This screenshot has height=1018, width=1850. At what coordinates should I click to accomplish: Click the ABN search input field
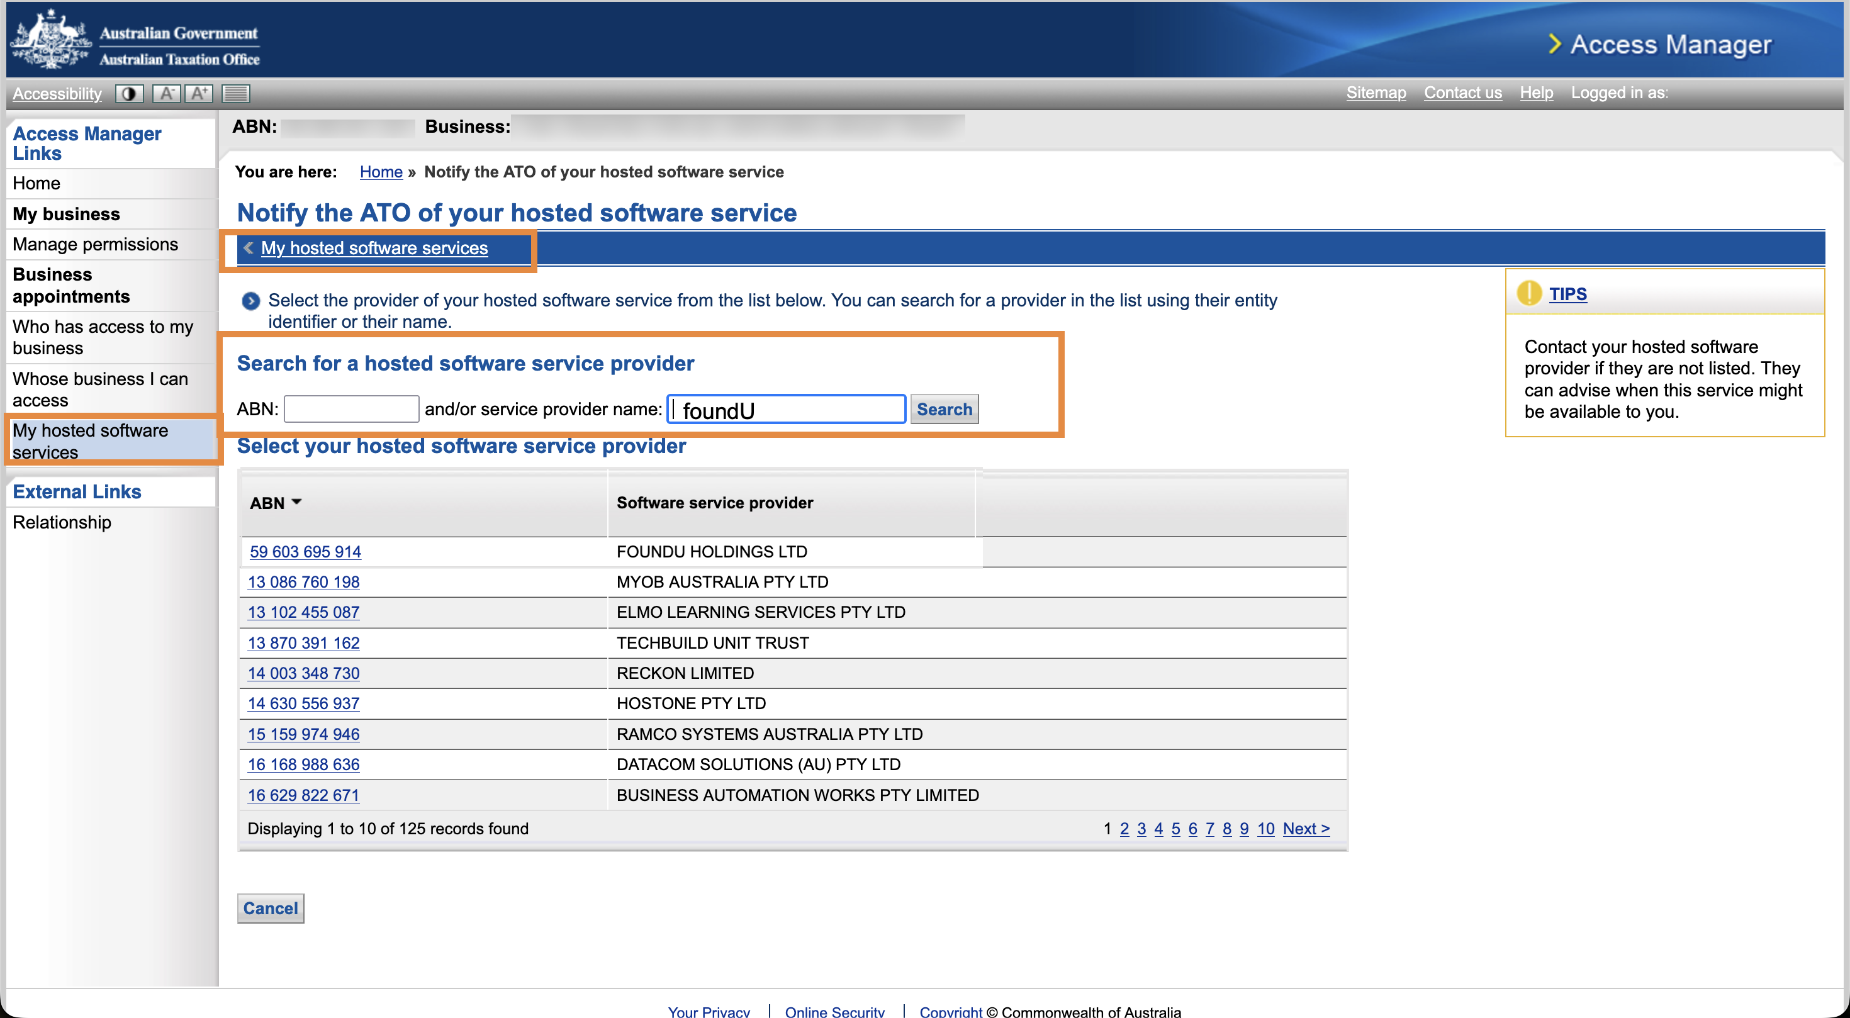tap(352, 408)
